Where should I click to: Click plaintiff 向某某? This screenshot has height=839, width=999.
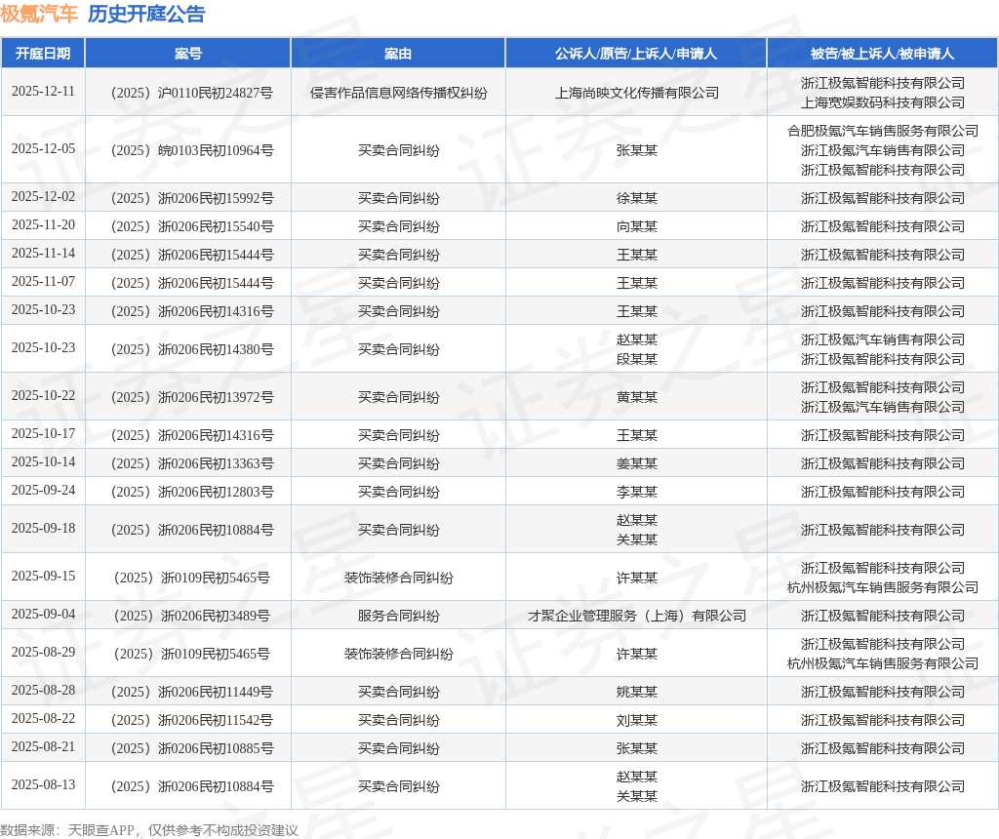636,226
